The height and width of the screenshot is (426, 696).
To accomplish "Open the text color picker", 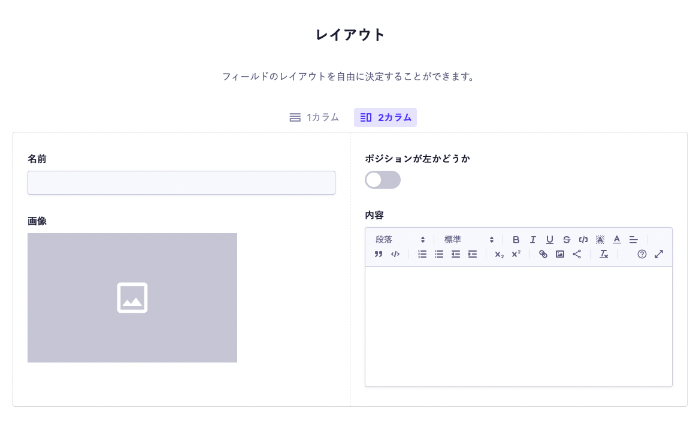I will tap(617, 240).
